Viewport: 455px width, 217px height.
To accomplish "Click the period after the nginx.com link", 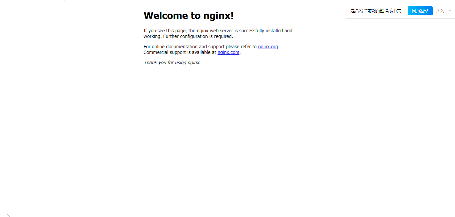I will pos(240,52).
